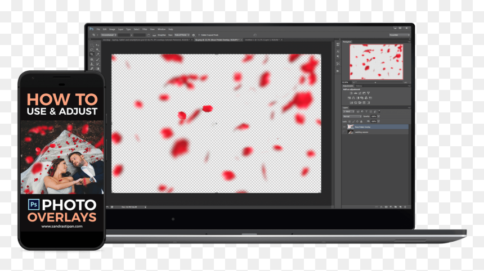The height and width of the screenshot is (271, 484).
Task: Select the Spot Healing Brush tool
Action: 92,60
